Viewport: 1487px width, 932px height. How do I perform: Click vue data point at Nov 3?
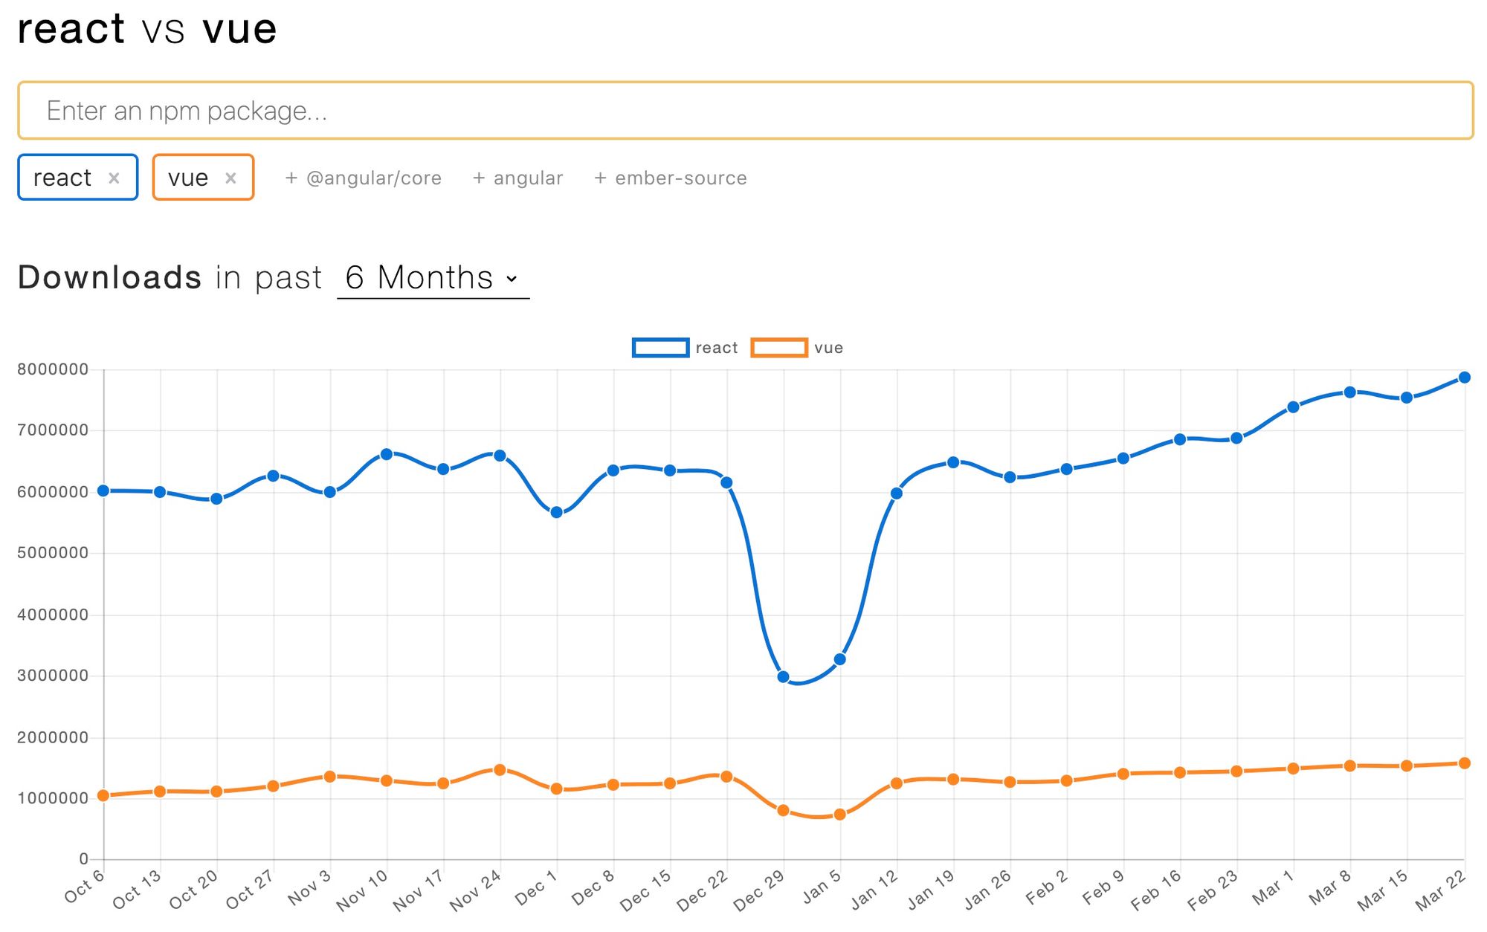[330, 777]
